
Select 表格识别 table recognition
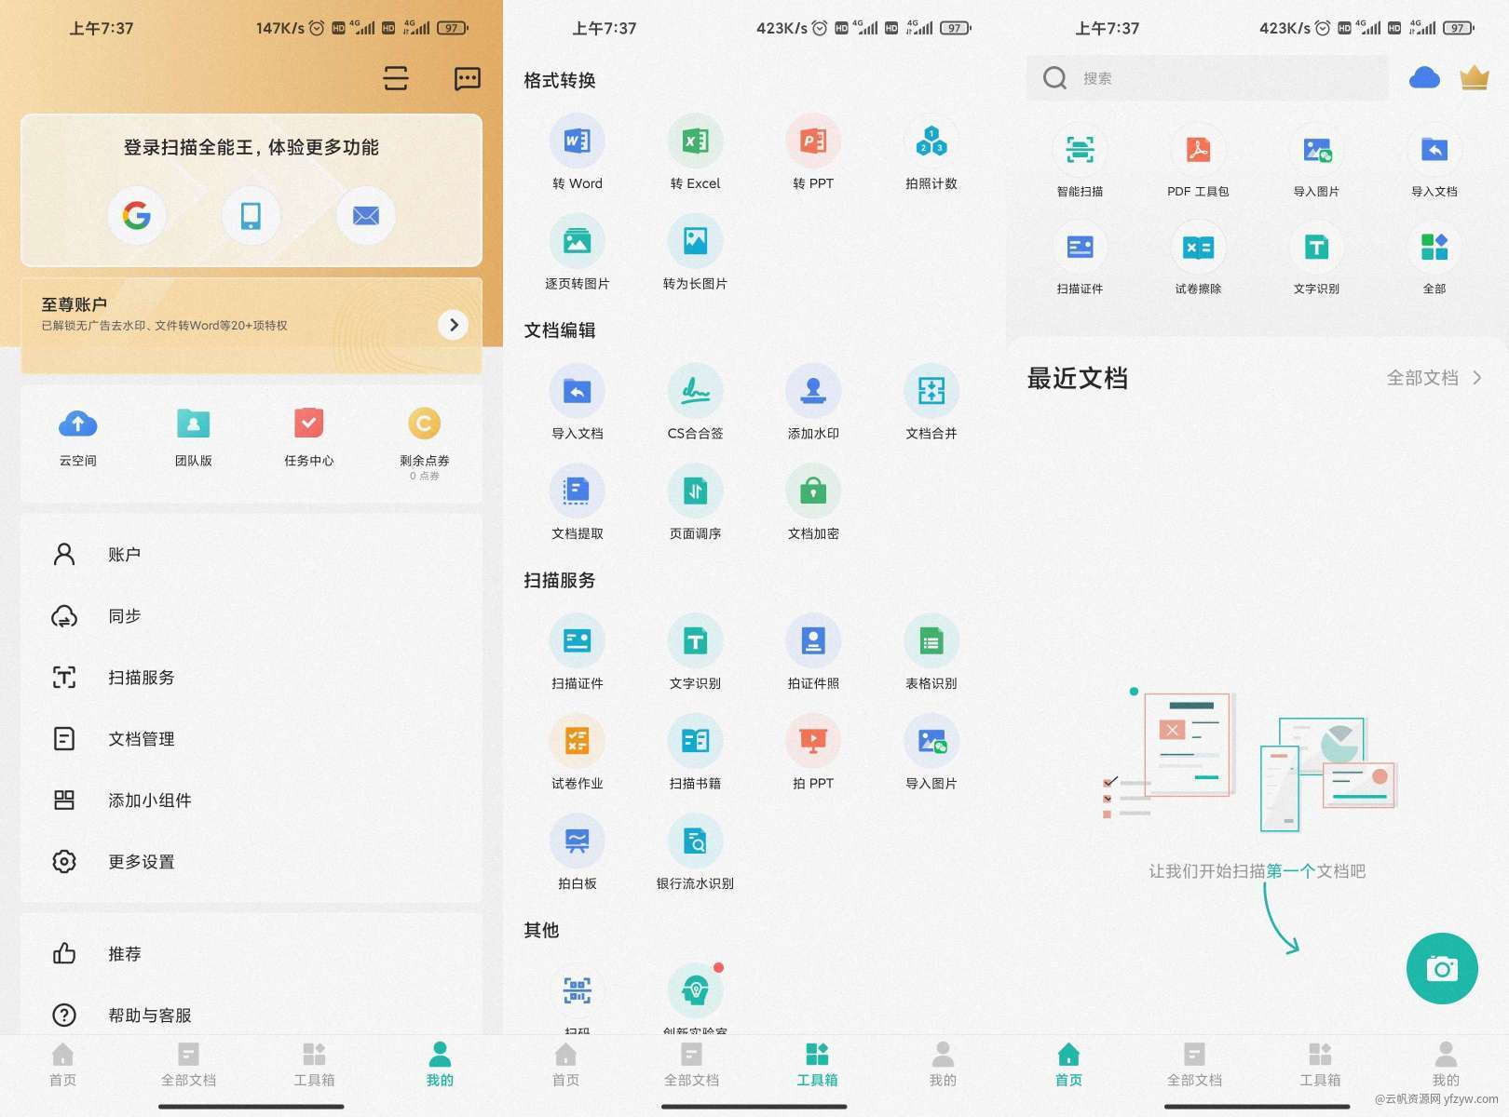[931, 653]
